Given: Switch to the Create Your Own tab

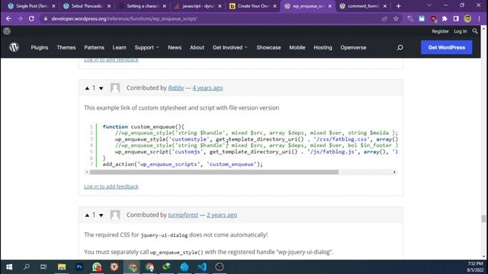Looking at the screenshot, I should [x=252, y=6].
